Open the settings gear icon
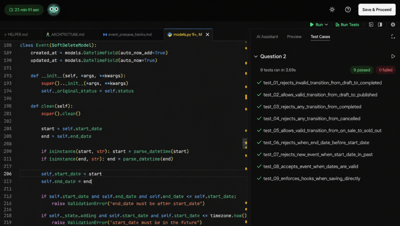 tap(393, 25)
